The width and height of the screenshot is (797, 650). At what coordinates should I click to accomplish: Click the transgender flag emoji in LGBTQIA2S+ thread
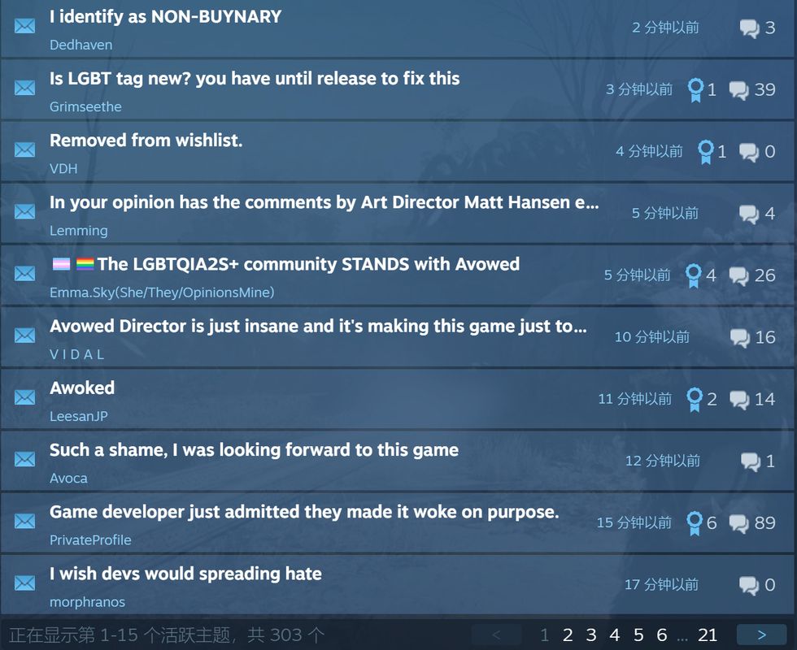[x=62, y=264]
